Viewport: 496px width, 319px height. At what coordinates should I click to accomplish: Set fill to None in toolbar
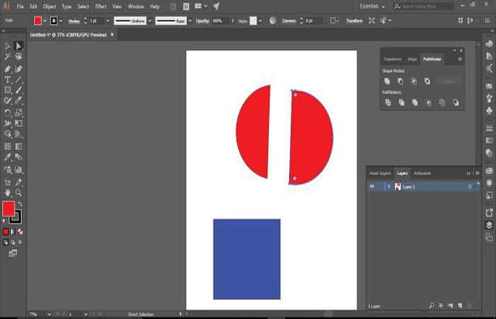tap(21, 232)
